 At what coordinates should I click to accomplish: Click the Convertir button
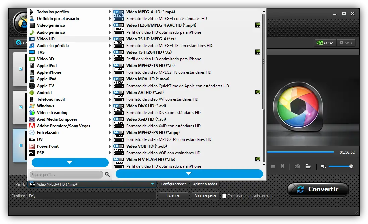point(318,189)
